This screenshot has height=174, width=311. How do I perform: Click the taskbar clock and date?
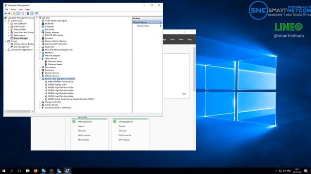(297, 171)
